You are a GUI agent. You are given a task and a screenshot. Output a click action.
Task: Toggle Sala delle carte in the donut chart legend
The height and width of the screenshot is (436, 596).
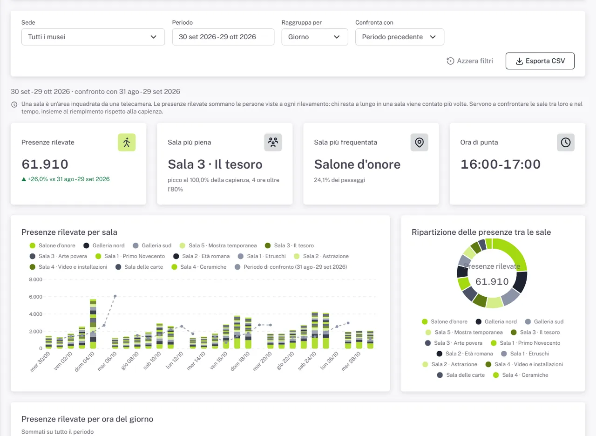click(x=461, y=375)
